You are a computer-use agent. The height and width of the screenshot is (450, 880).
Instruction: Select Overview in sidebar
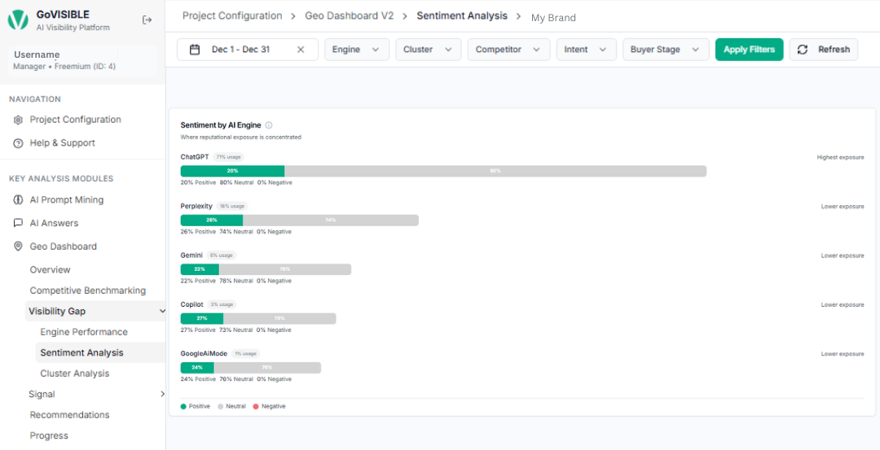(50, 269)
